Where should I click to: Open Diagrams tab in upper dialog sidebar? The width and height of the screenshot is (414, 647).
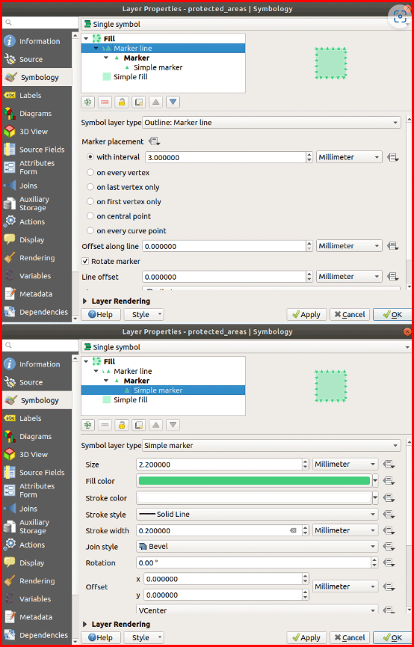click(37, 114)
